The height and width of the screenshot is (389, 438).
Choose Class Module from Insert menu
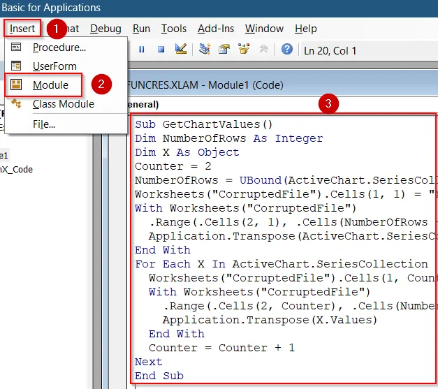point(66,104)
